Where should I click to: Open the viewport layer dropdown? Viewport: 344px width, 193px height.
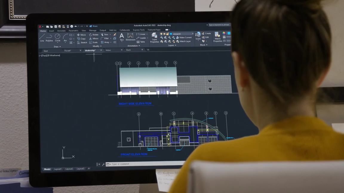coord(193,34)
